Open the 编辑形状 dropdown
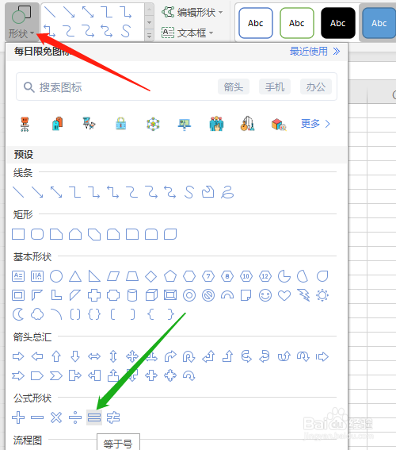This screenshot has width=396, height=450. [x=192, y=13]
